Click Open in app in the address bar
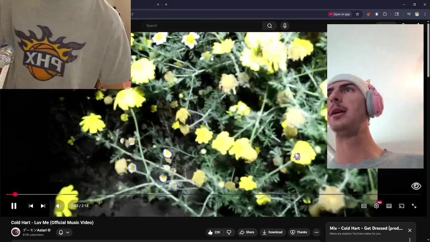Screen dimensions: 430x242 pyautogui.click(x=339, y=14)
